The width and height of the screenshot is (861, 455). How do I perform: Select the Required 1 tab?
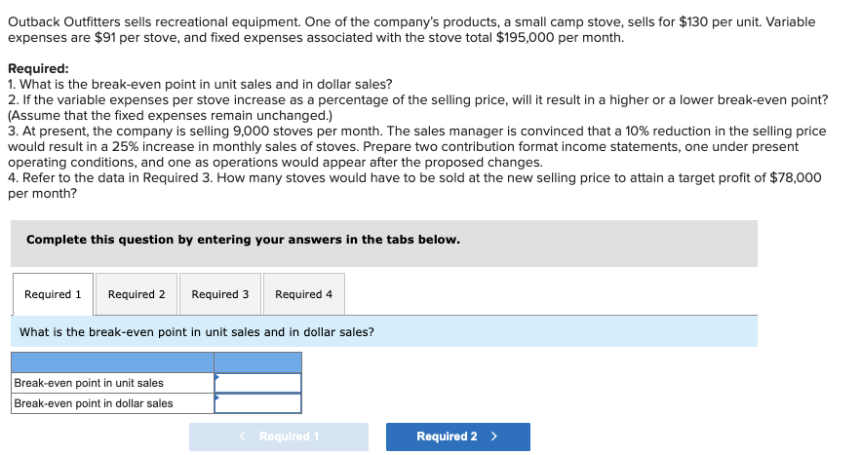coord(53,294)
